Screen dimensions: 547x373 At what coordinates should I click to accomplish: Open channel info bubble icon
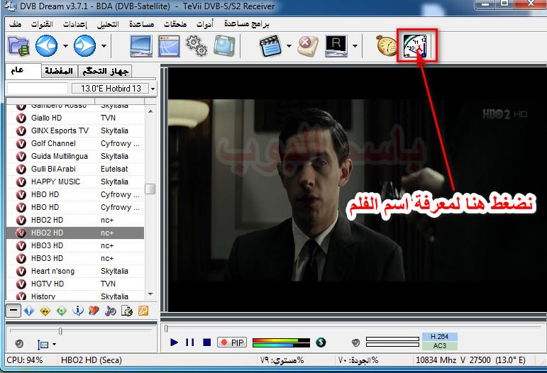(x=78, y=311)
